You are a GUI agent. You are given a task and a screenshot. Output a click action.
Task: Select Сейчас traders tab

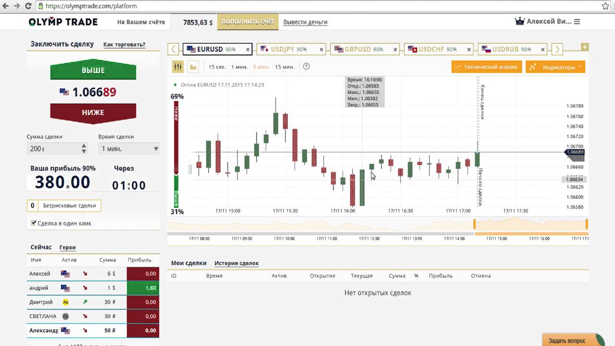[x=41, y=247]
